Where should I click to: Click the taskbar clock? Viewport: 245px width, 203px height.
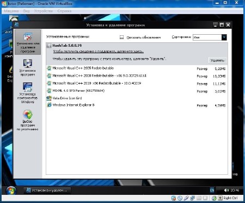pos(235,191)
